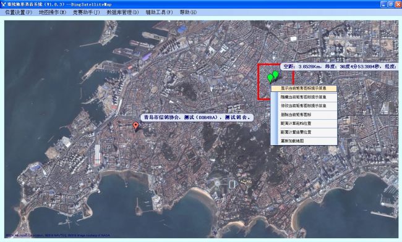This screenshot has height=242, width=402.
Task: Open the 帮助(H) menu
Action: click(188, 12)
